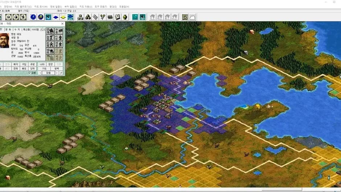
Task: Click the green vase toolbar icon
Action: point(125,17)
